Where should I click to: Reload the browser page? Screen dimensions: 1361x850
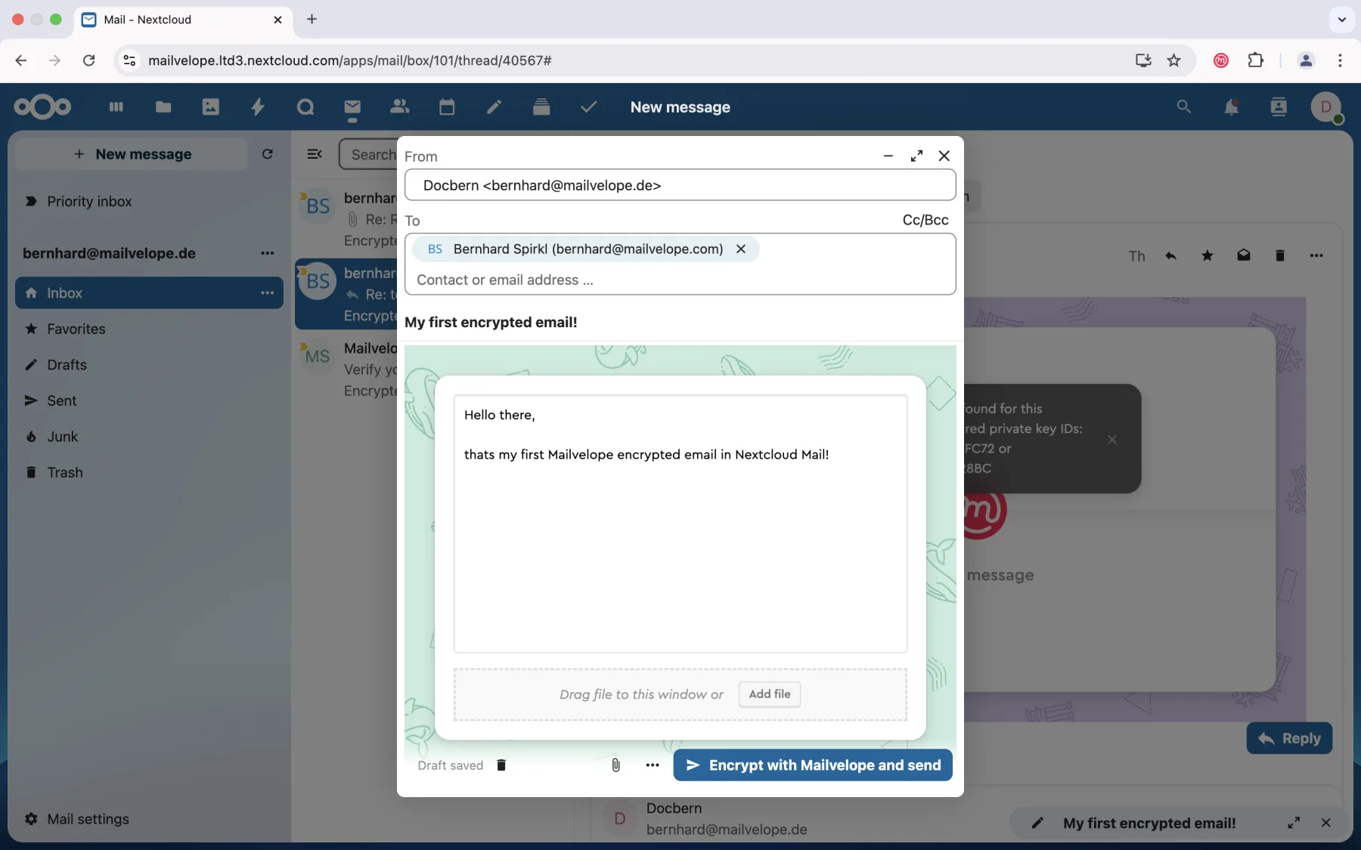click(88, 60)
